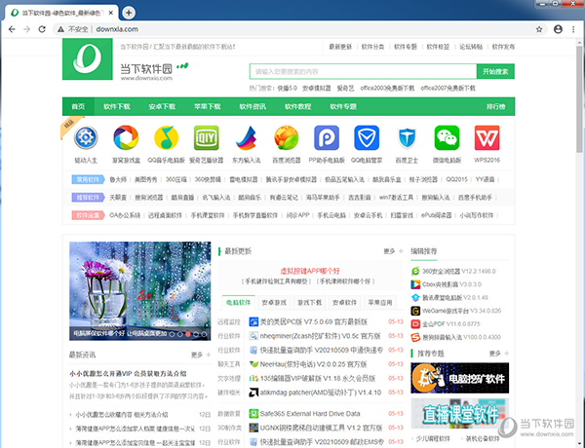This screenshot has width=585, height=448.
Task: Expand 更多 next to 最新更新
Action: [x=393, y=251]
